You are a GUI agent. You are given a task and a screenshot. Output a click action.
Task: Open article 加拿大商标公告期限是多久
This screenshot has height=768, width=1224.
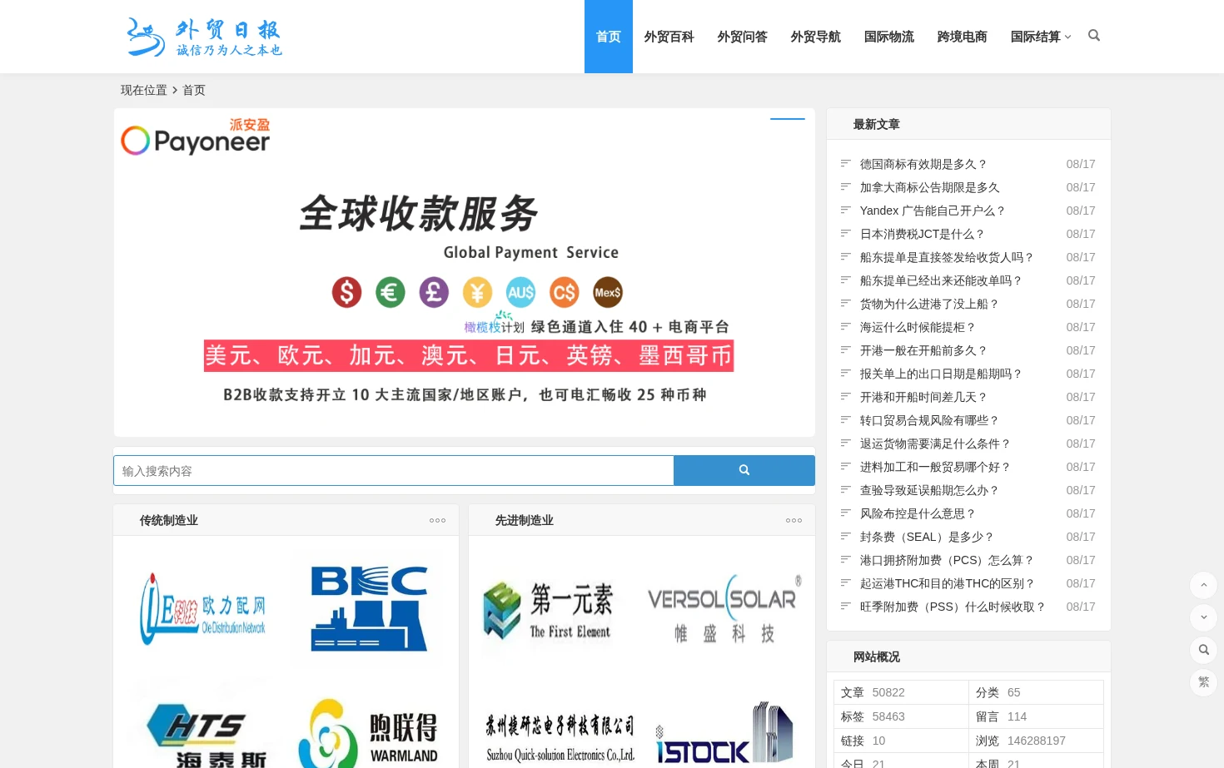[929, 187]
